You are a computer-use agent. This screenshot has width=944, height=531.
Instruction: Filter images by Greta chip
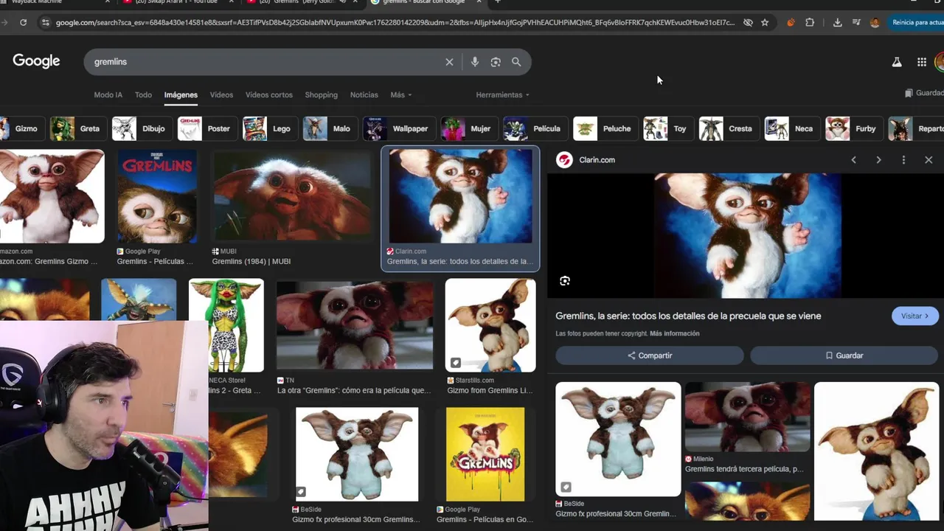coord(77,128)
